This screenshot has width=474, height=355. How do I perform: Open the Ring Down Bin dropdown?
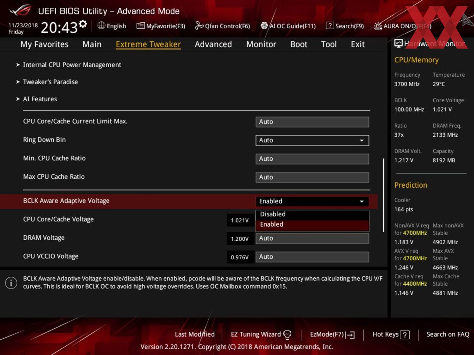coord(312,140)
